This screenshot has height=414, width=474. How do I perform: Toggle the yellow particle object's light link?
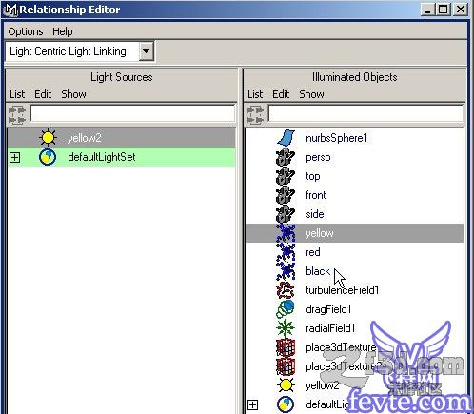354,233
